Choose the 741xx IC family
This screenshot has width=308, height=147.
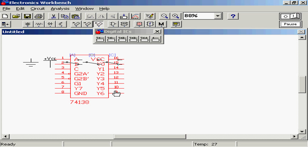[111, 39]
